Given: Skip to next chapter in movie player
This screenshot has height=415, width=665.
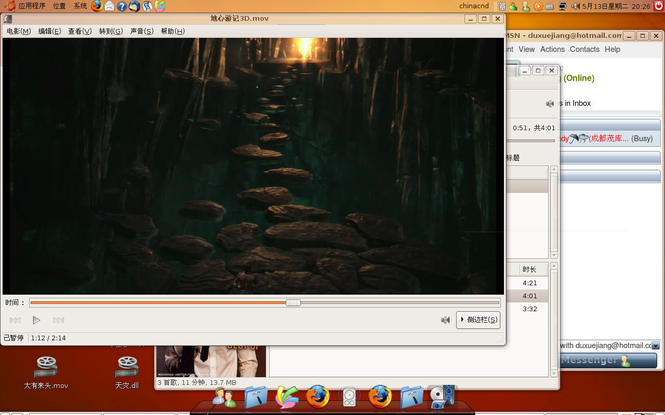Looking at the screenshot, I should click(x=59, y=320).
